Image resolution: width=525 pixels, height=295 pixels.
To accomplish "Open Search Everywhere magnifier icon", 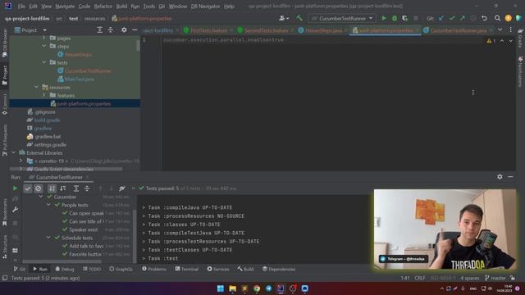I will 498,18.
